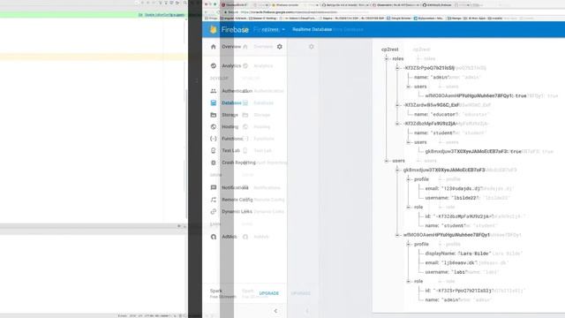Select Database in the sidebar

point(231,102)
